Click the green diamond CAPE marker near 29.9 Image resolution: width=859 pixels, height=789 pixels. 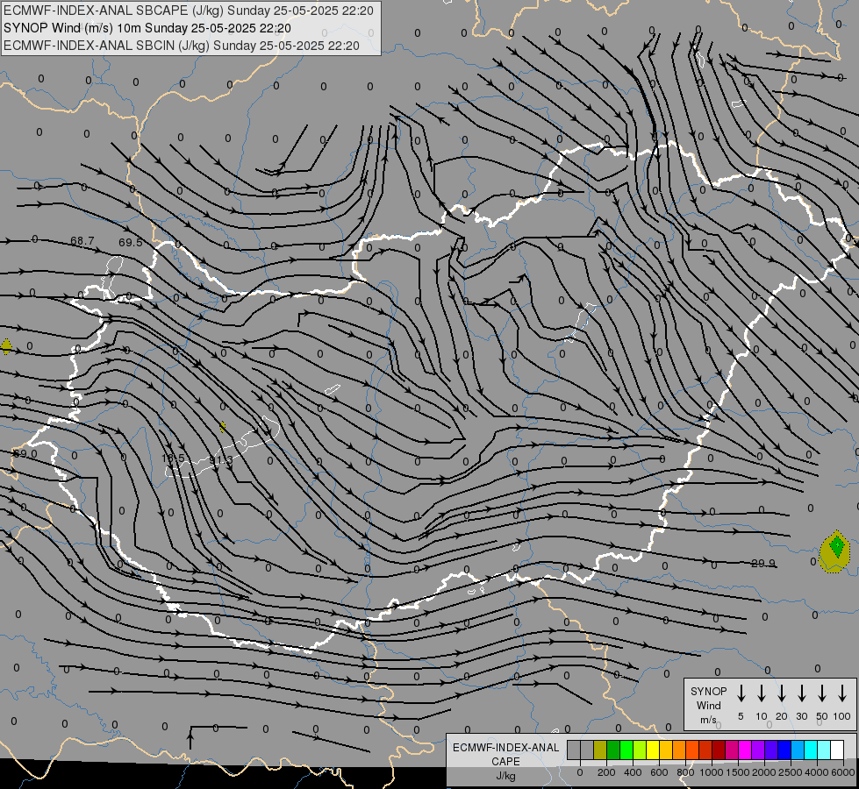pyautogui.click(x=836, y=546)
